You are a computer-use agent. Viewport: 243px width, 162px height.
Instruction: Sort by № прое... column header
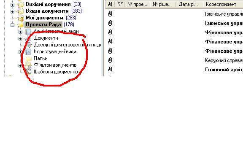tap(137, 4)
